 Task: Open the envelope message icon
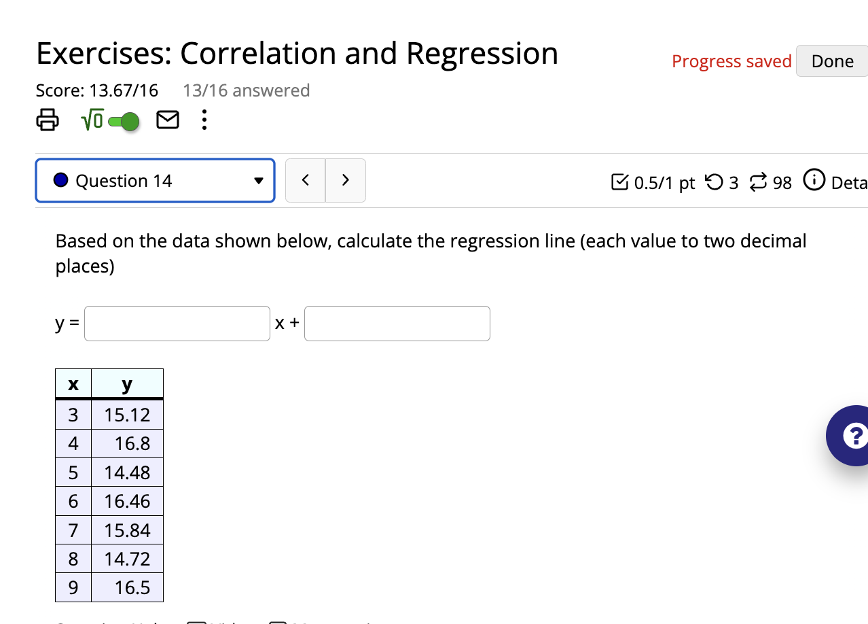pos(167,120)
